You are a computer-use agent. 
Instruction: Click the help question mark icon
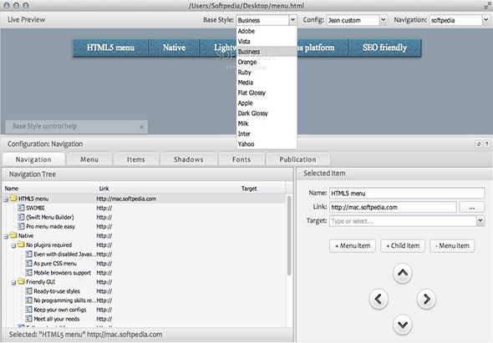(x=486, y=144)
